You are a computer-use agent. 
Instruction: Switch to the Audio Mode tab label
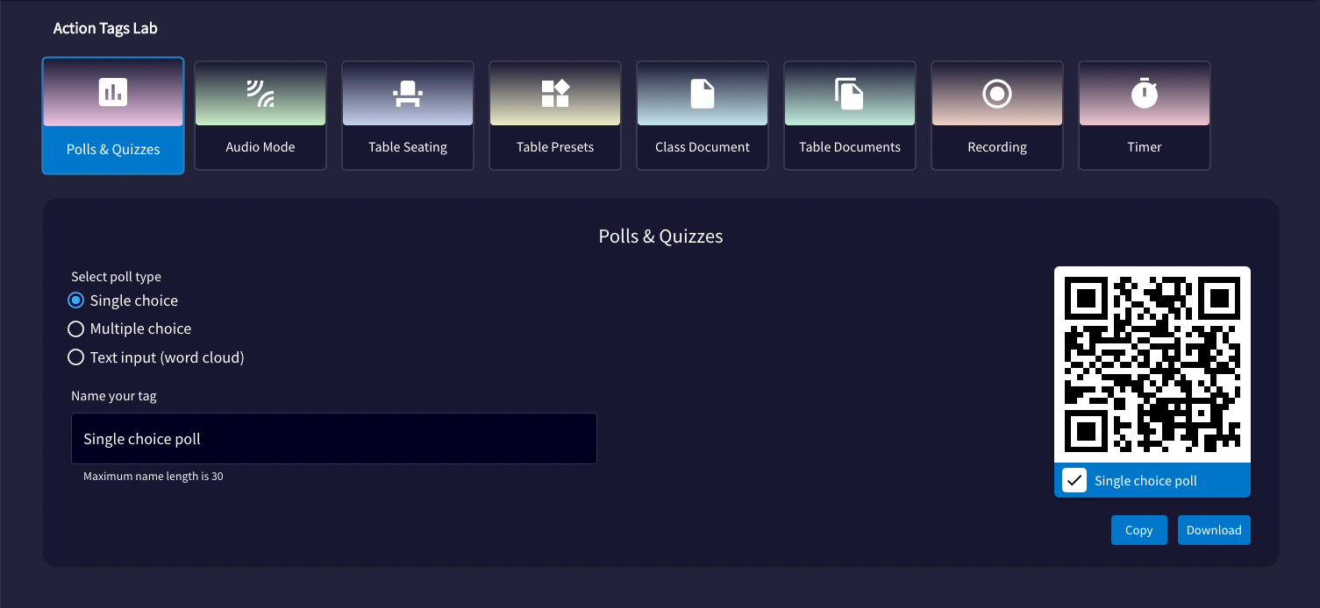pos(260,147)
